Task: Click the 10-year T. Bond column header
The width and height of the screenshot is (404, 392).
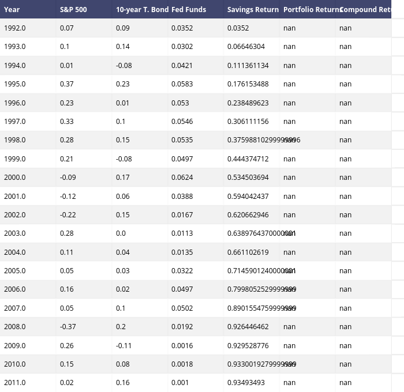Action: click(x=142, y=10)
